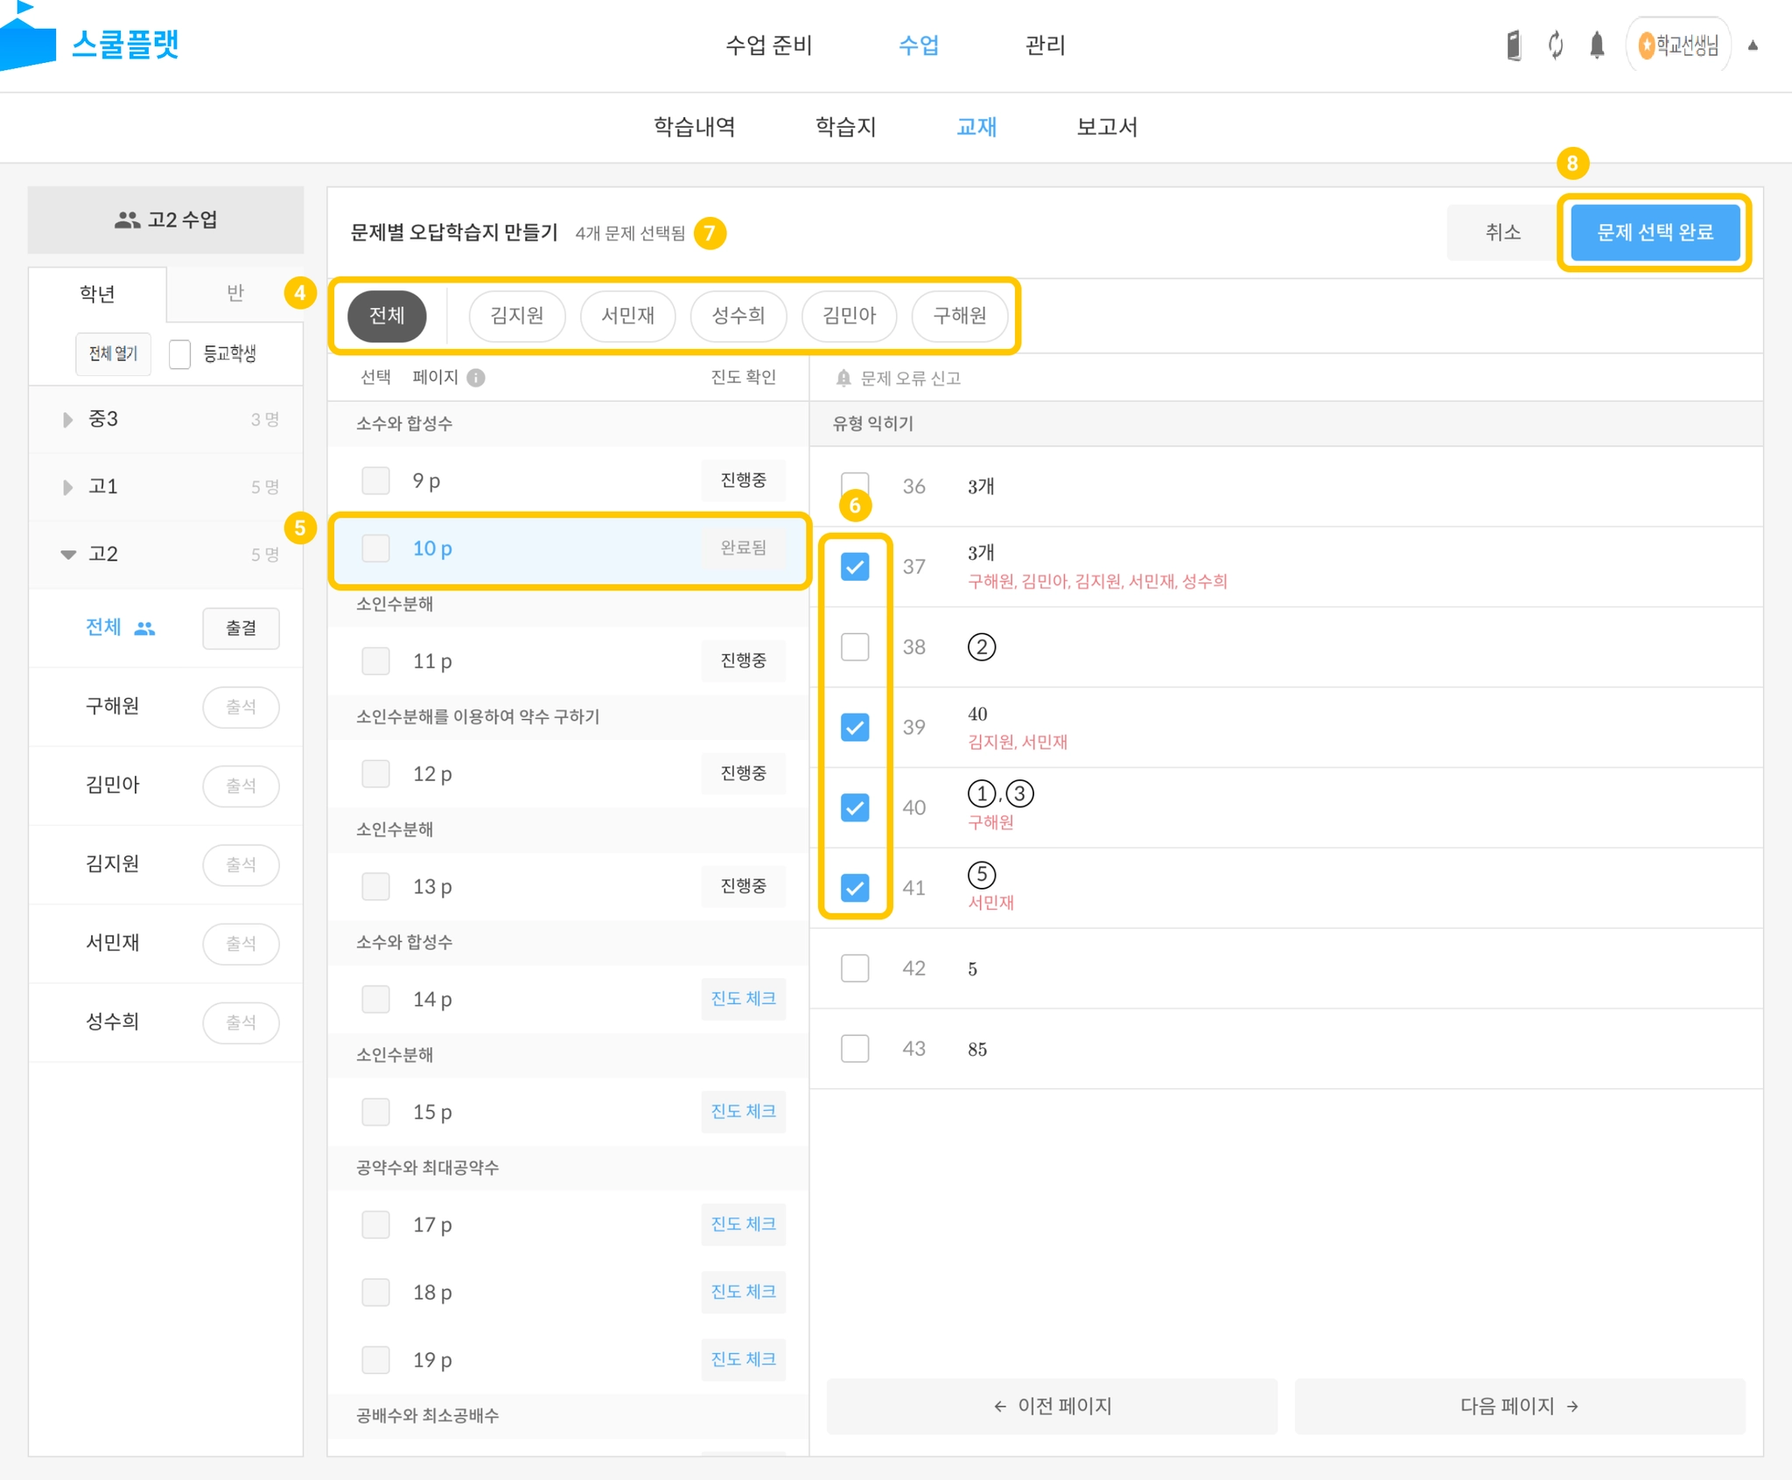Check the problem 38 checkbox
This screenshot has height=1480, width=1792.
click(855, 647)
